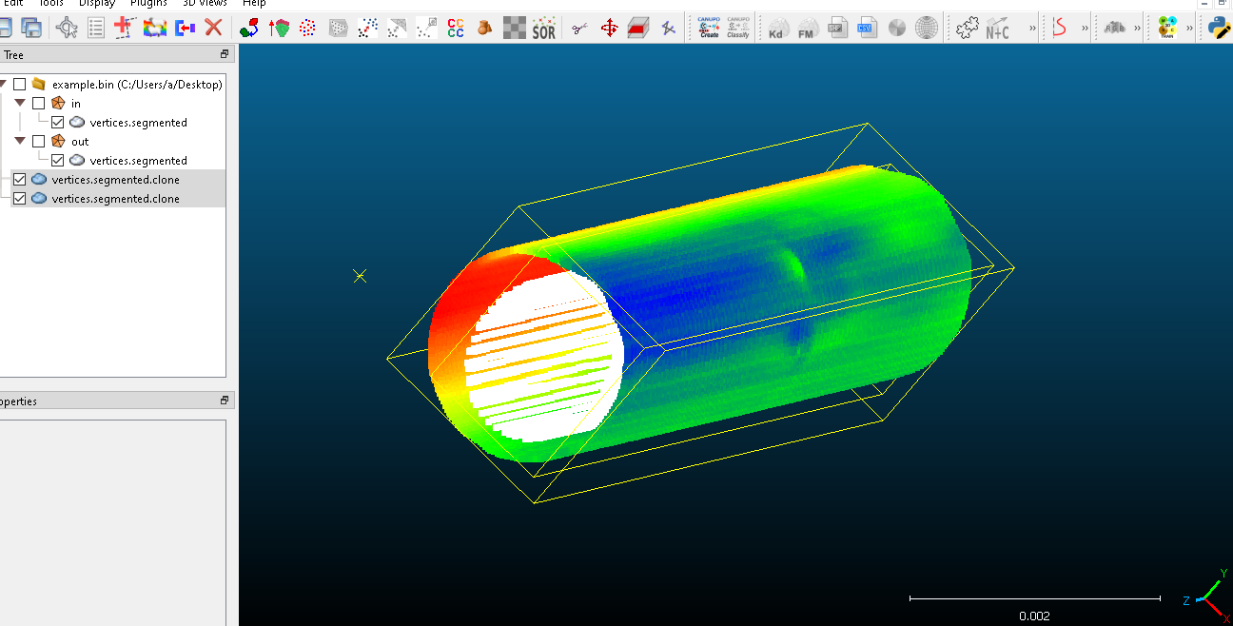Enable the example.bin checkbox
Viewport: 1233px width, 626px height.
[19, 85]
